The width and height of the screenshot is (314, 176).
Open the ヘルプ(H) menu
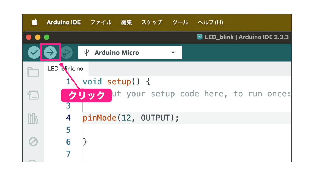point(210,22)
